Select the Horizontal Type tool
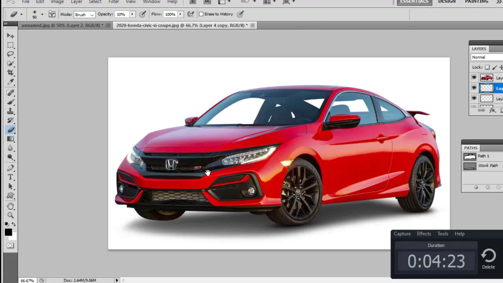 [11, 177]
